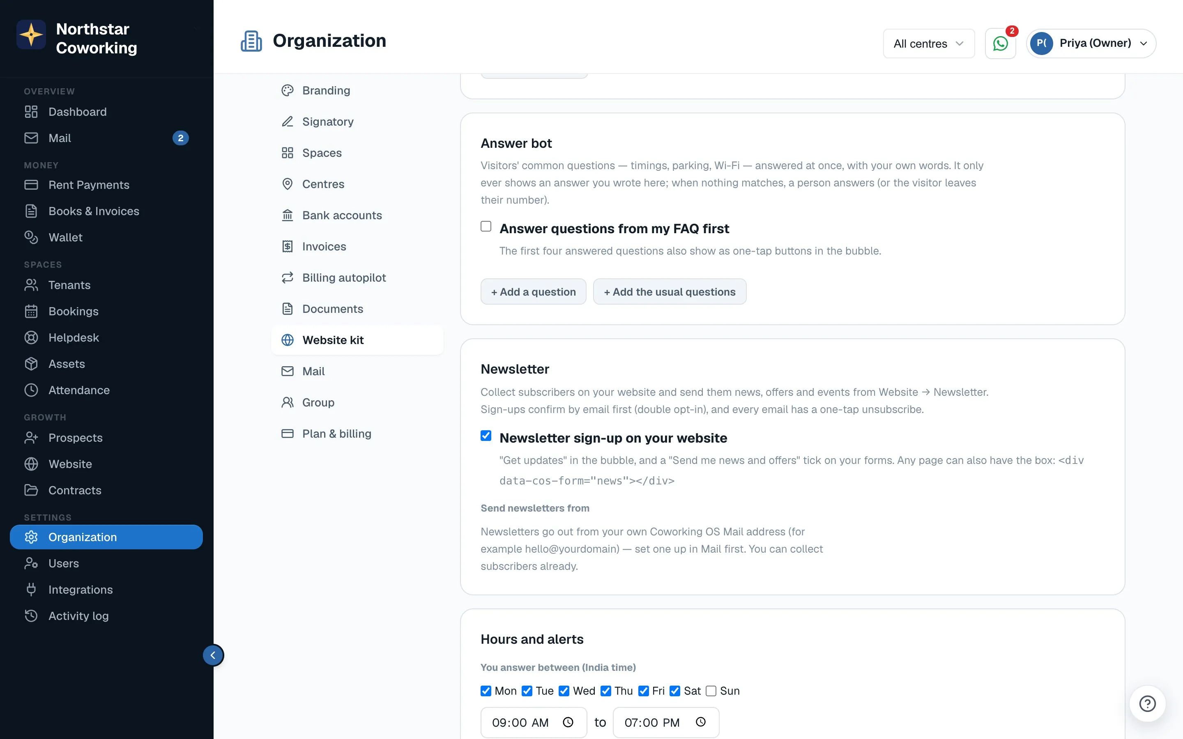The height and width of the screenshot is (739, 1183).
Task: Uncheck the Mon checkbox
Action: [486, 691]
